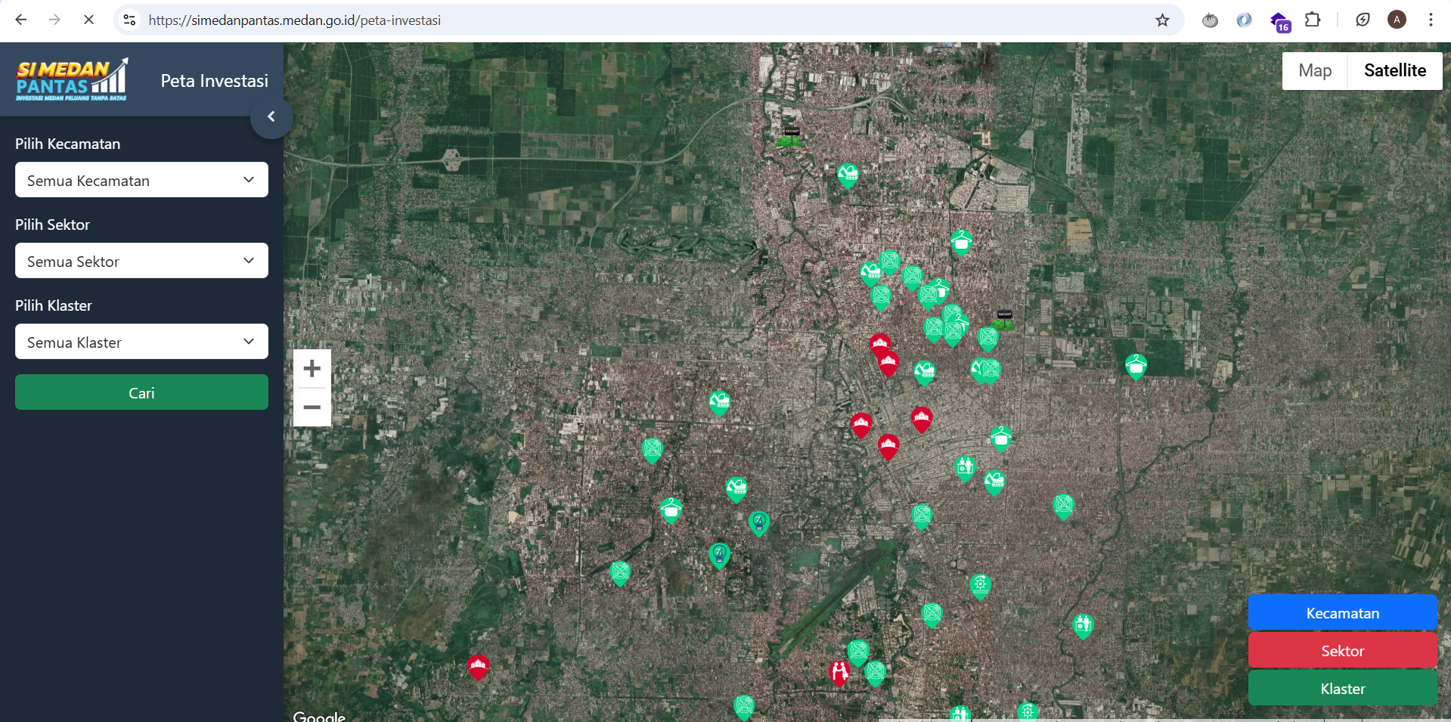The height and width of the screenshot is (722, 1451).
Task: Click the Pilih Sektor label
Action: pos(52,225)
